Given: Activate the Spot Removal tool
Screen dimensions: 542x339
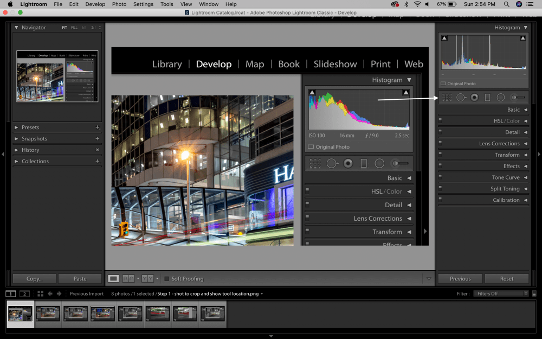Looking at the screenshot, I should pos(461,98).
